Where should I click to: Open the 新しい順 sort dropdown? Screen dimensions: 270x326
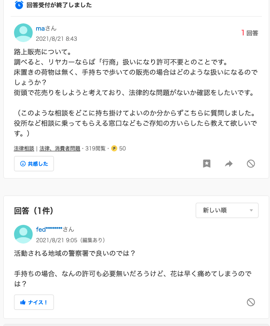pyautogui.click(x=227, y=210)
